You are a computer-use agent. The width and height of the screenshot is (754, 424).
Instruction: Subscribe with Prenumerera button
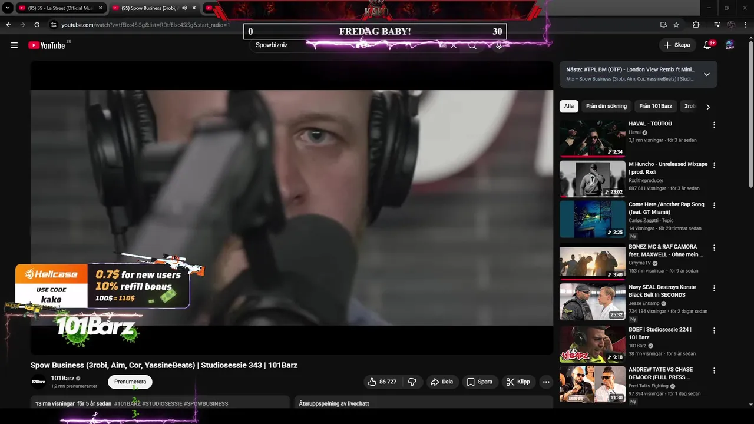click(x=130, y=382)
